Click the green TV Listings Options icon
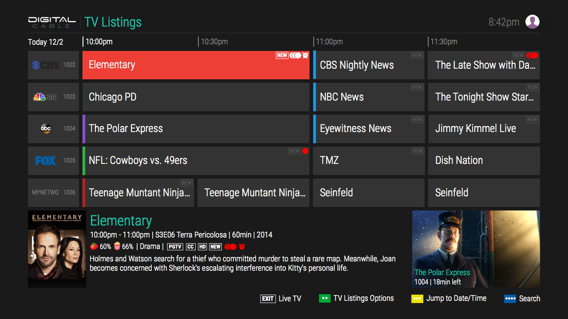The width and height of the screenshot is (568, 319). (324, 299)
